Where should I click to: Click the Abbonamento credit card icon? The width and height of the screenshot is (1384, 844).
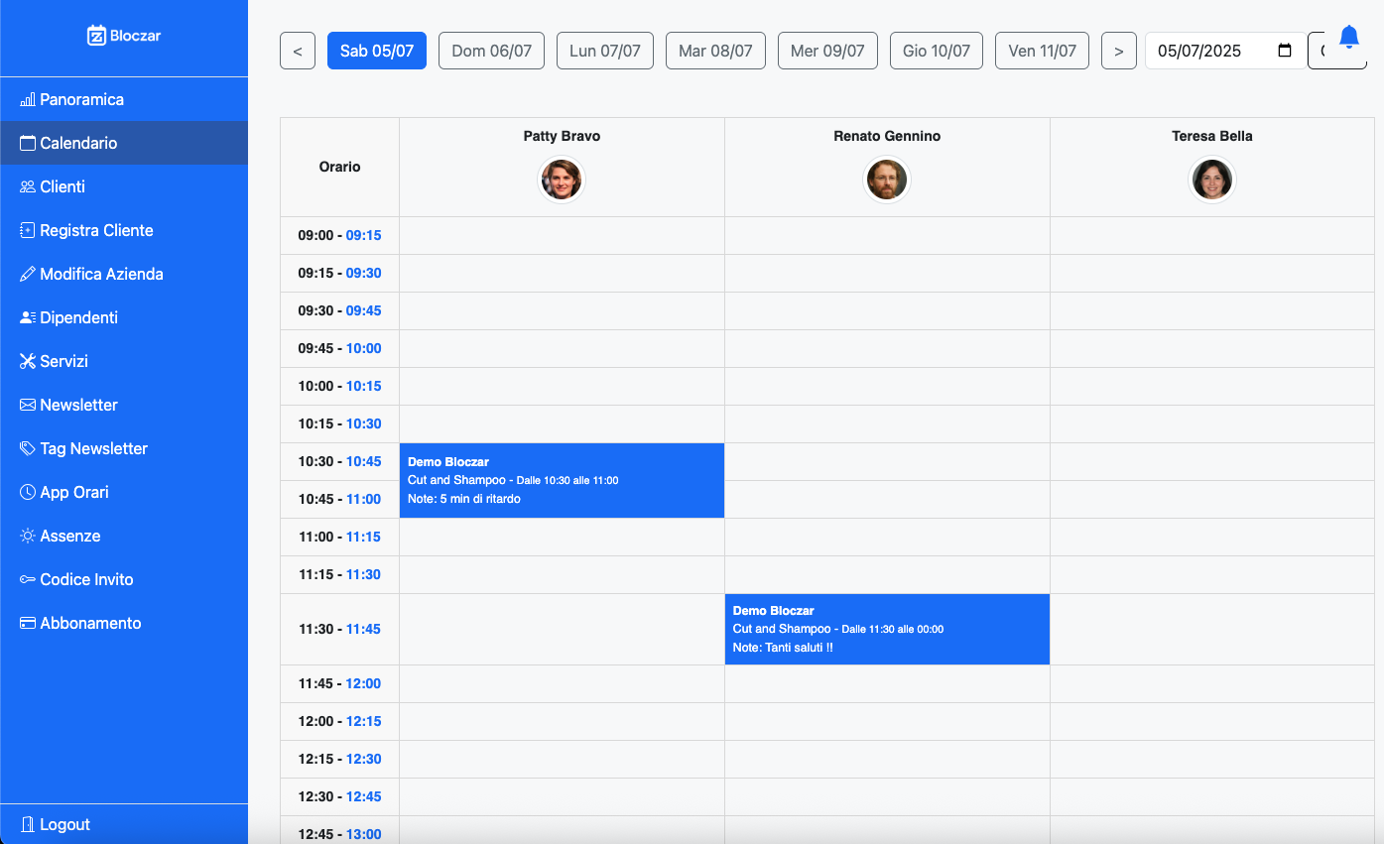[x=28, y=623]
